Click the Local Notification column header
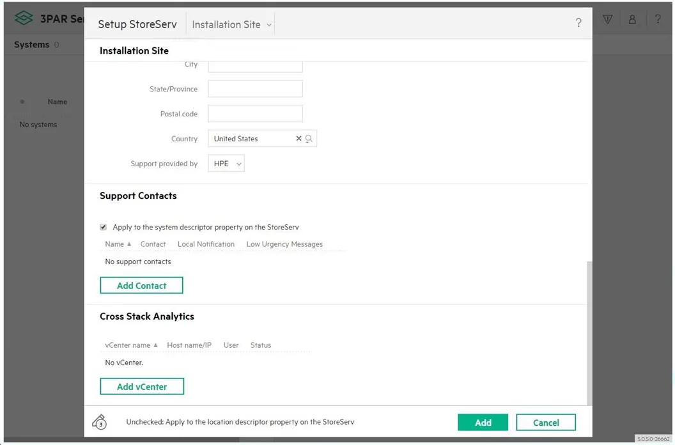The height and width of the screenshot is (445, 675). [x=206, y=244]
